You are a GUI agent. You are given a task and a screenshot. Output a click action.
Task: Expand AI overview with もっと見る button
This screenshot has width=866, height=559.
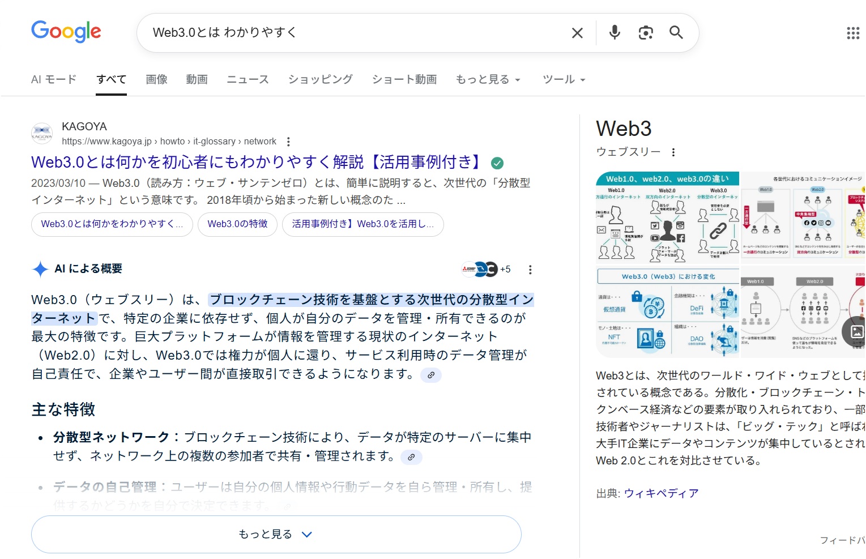276,534
